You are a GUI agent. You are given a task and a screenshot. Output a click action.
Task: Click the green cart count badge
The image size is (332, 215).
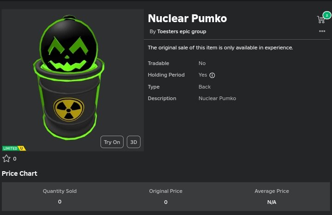coord(327,15)
